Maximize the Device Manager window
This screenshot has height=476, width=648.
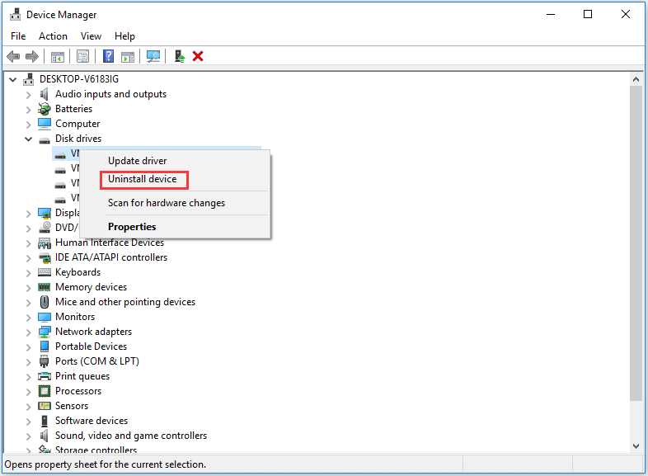coord(588,15)
